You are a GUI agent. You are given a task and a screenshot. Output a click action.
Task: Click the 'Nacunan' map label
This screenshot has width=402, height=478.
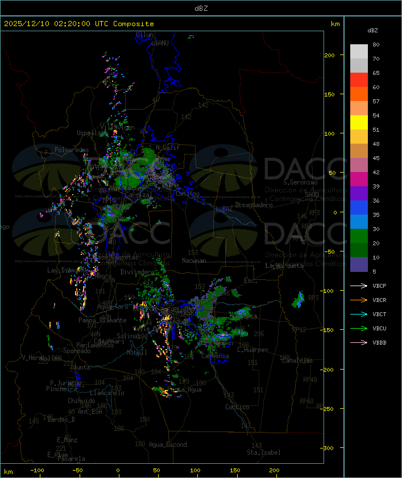[194, 261]
